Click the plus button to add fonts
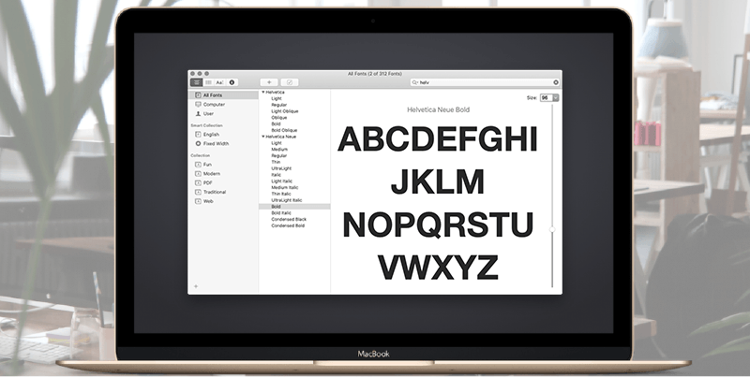 tap(269, 82)
